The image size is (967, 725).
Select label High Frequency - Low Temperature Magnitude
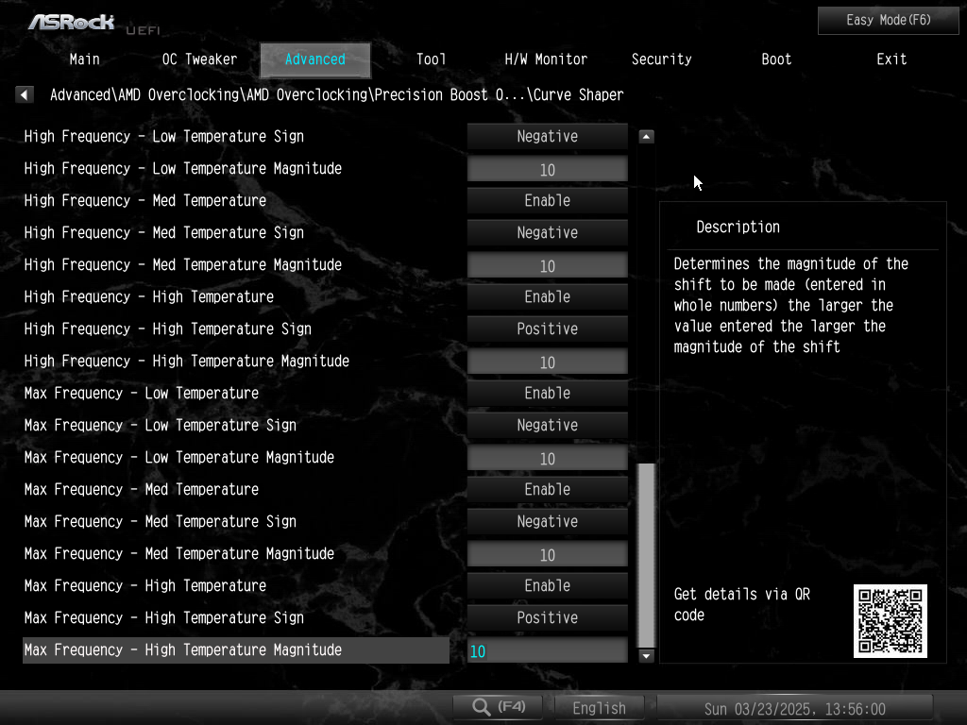[182, 168]
